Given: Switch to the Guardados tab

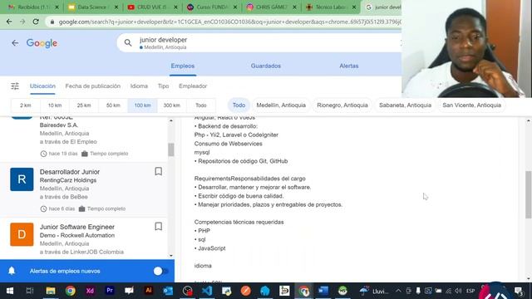Looking at the screenshot, I should (266, 66).
